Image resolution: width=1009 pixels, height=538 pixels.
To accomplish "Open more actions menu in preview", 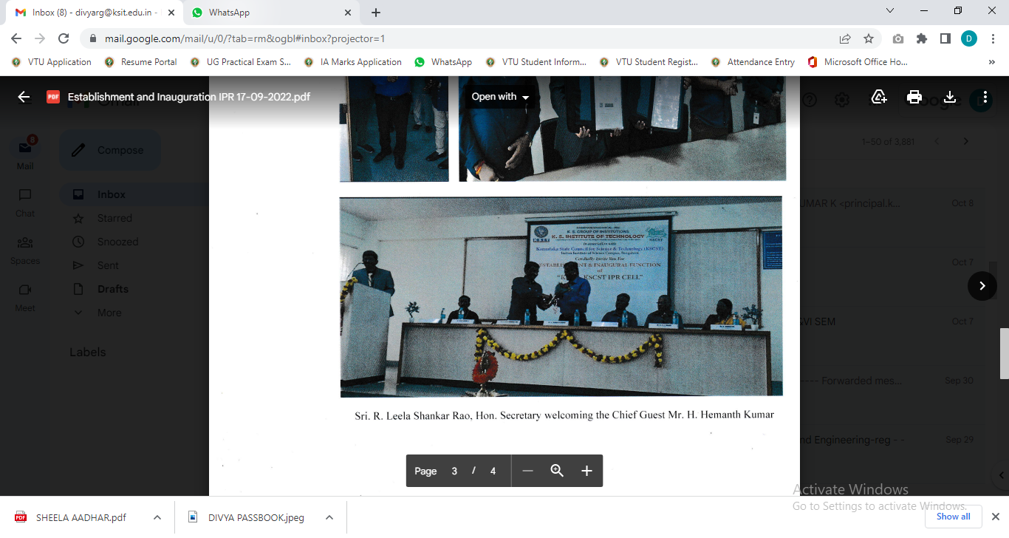I will point(985,97).
